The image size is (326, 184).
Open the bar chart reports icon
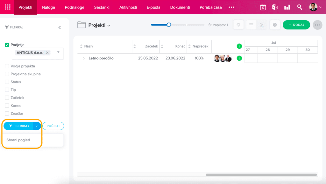287,7
